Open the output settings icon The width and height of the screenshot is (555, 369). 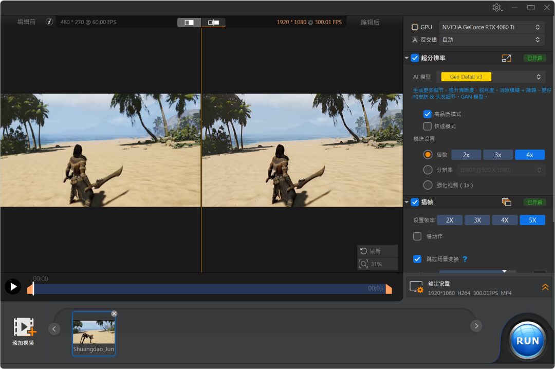click(x=416, y=287)
